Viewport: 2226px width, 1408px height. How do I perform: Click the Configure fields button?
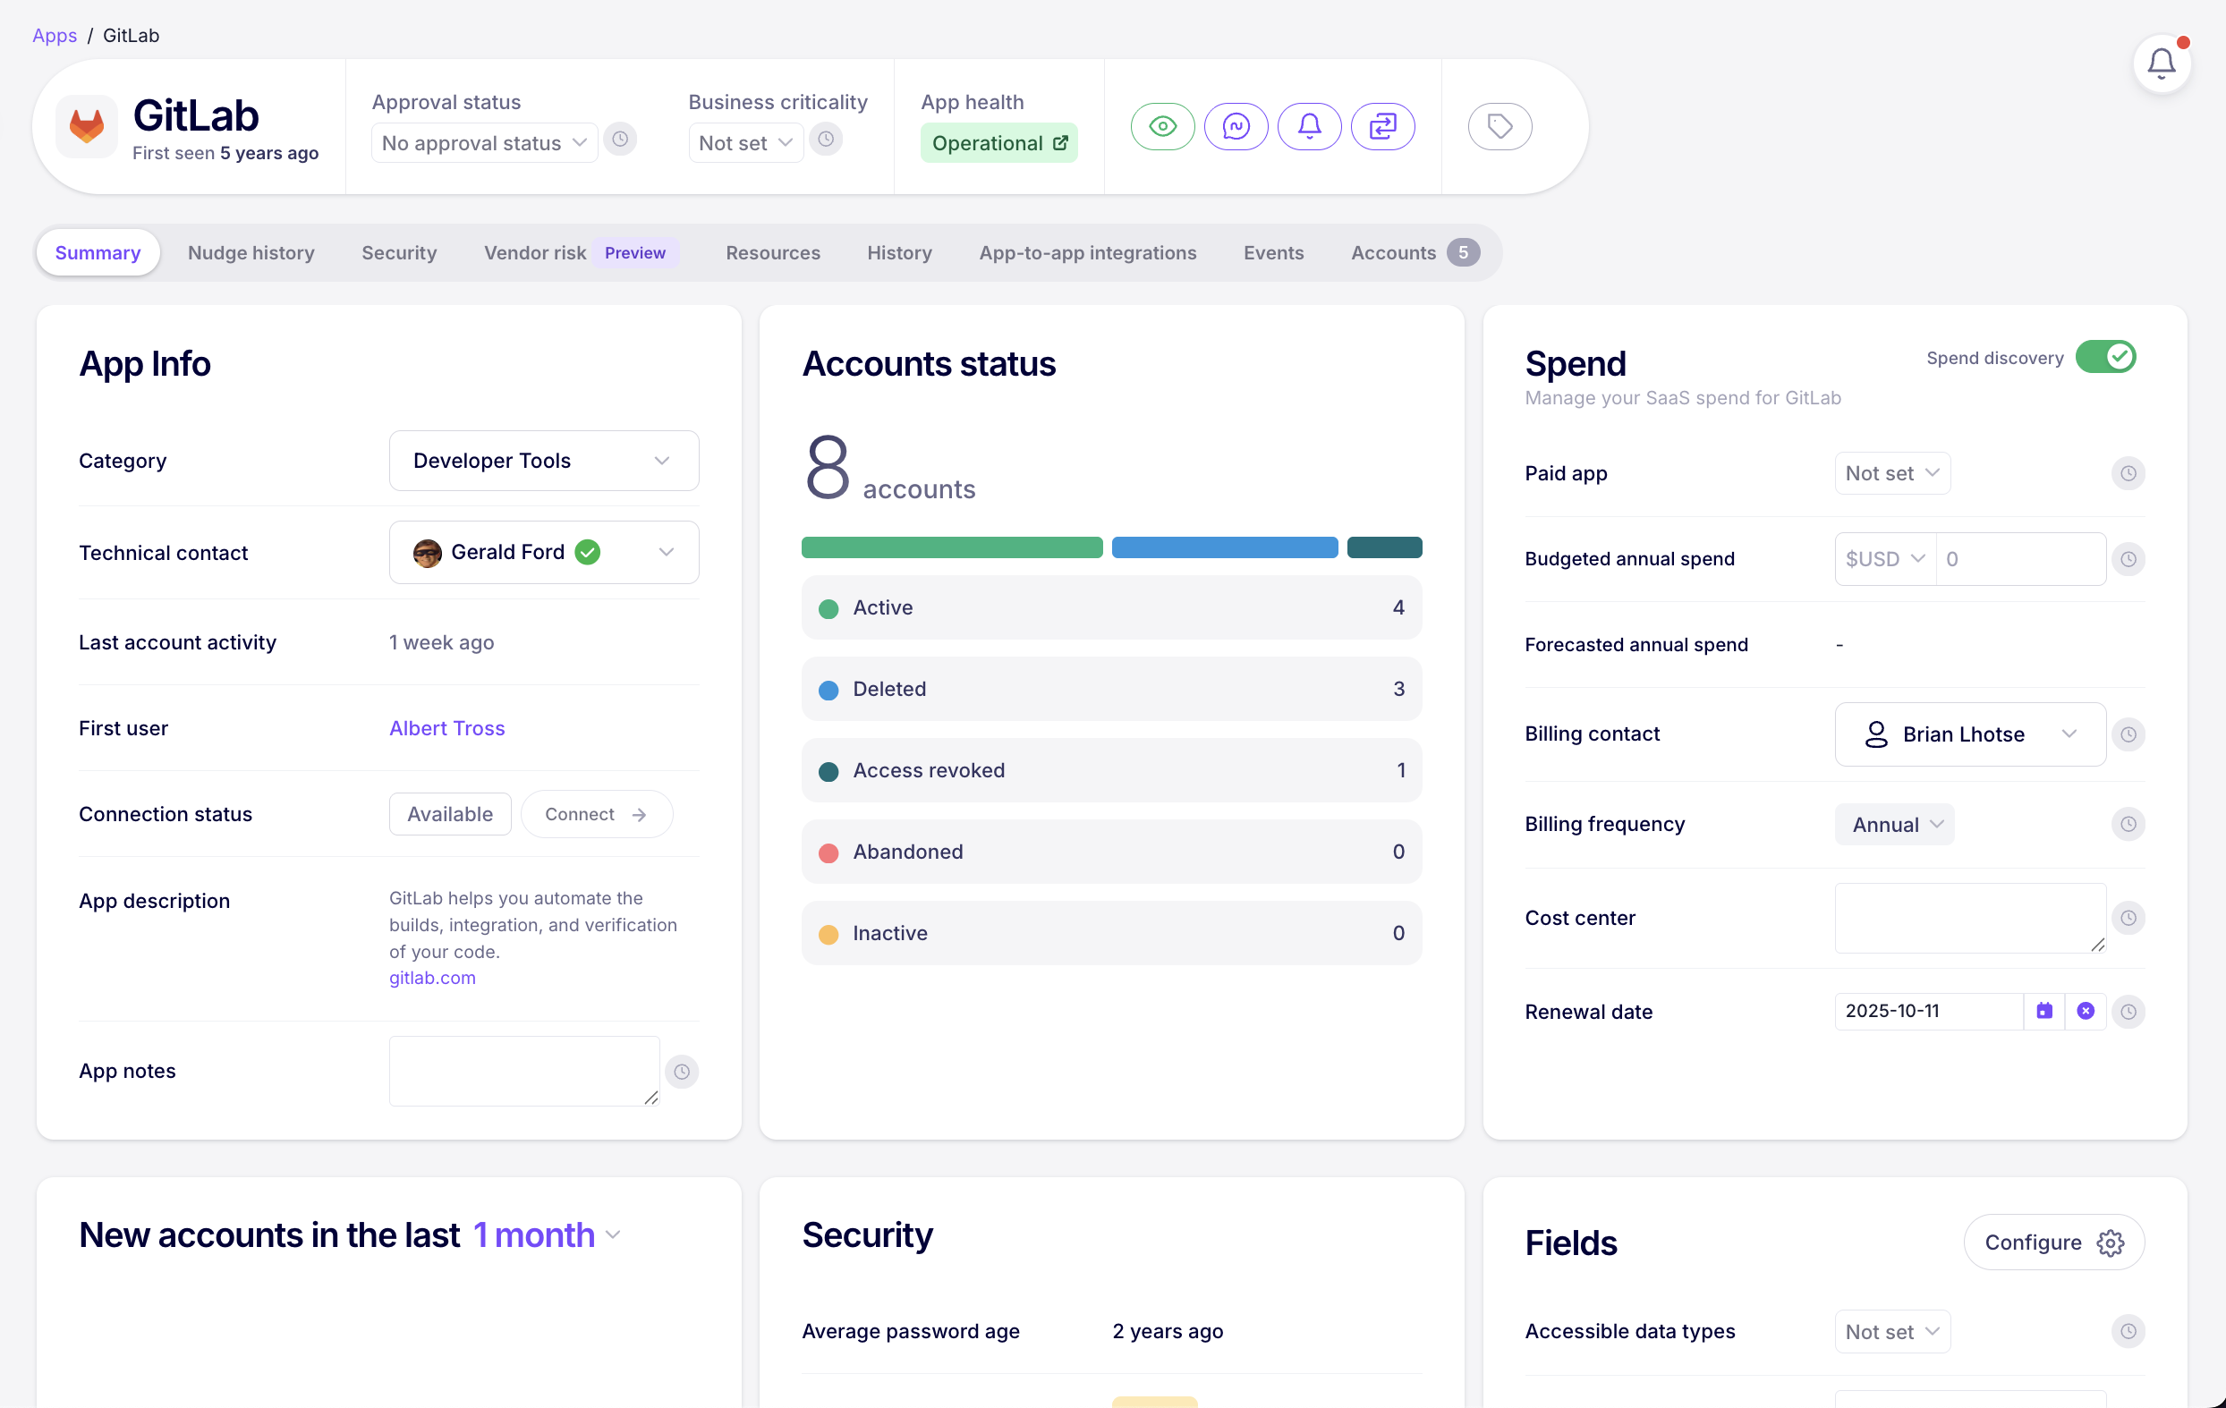coord(2053,1243)
